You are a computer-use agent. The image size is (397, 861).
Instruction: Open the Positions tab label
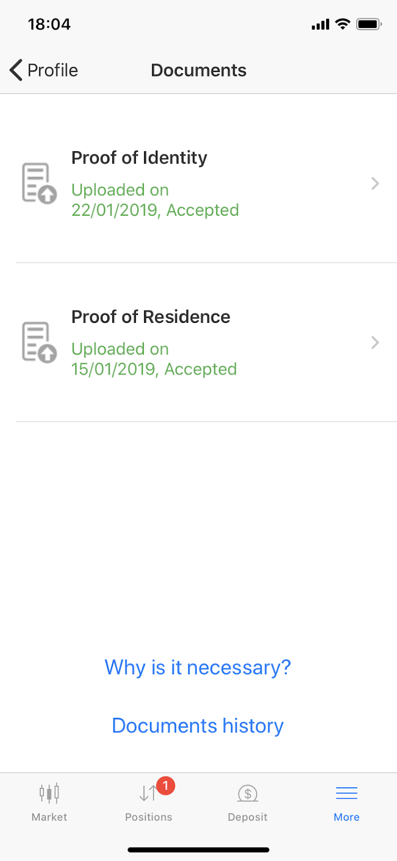[148, 817]
